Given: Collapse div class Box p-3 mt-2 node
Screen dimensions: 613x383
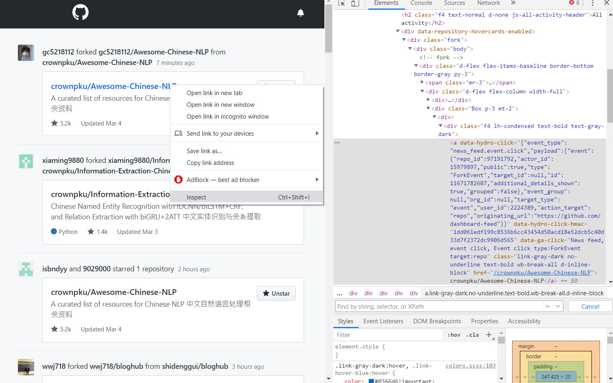Looking at the screenshot, I should click(x=428, y=108).
